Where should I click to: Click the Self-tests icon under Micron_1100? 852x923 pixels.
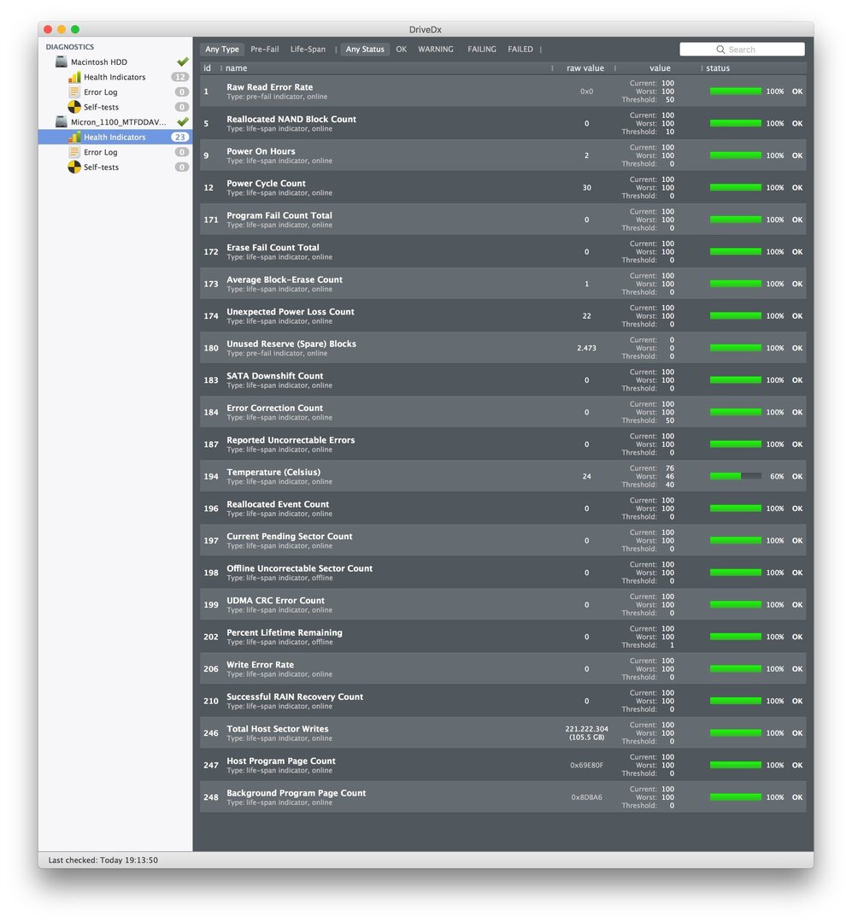coord(74,168)
